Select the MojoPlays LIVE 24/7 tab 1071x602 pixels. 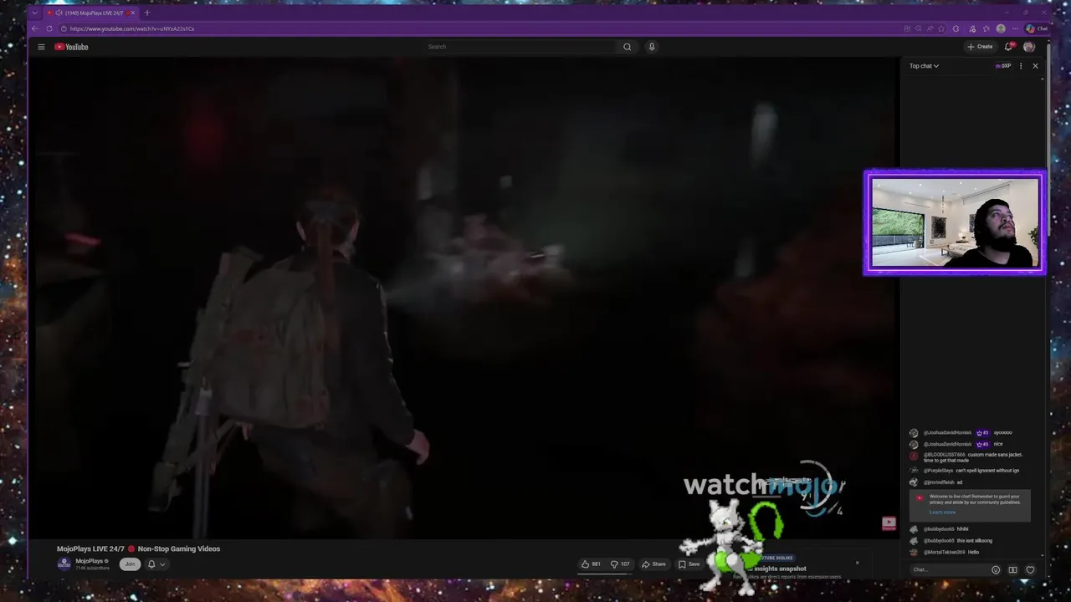tap(90, 13)
